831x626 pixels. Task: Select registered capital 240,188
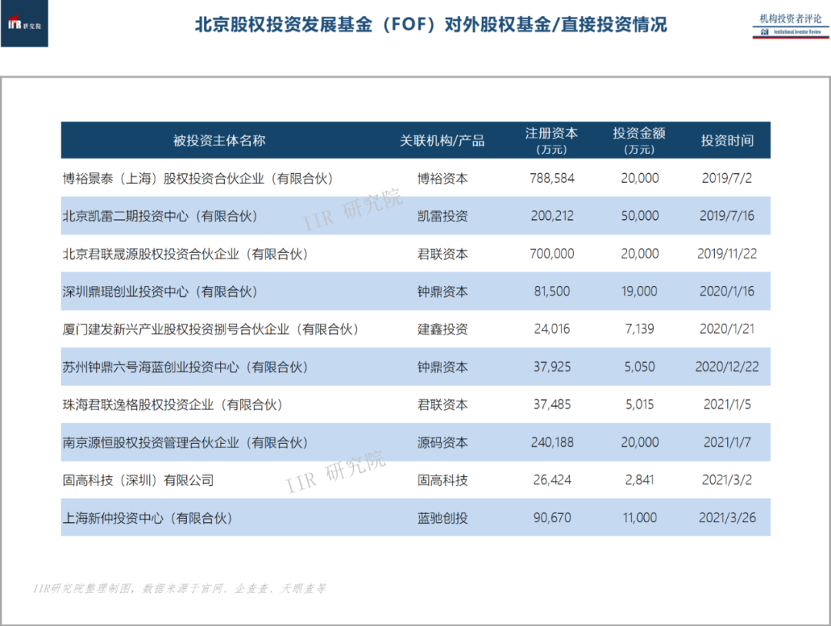[552, 443]
